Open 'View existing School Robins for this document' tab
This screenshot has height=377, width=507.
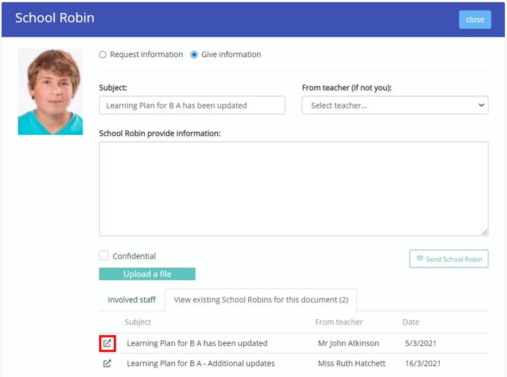(x=261, y=299)
